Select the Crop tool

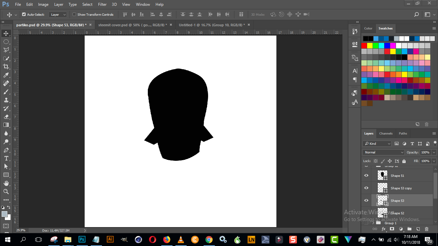pos(6,67)
